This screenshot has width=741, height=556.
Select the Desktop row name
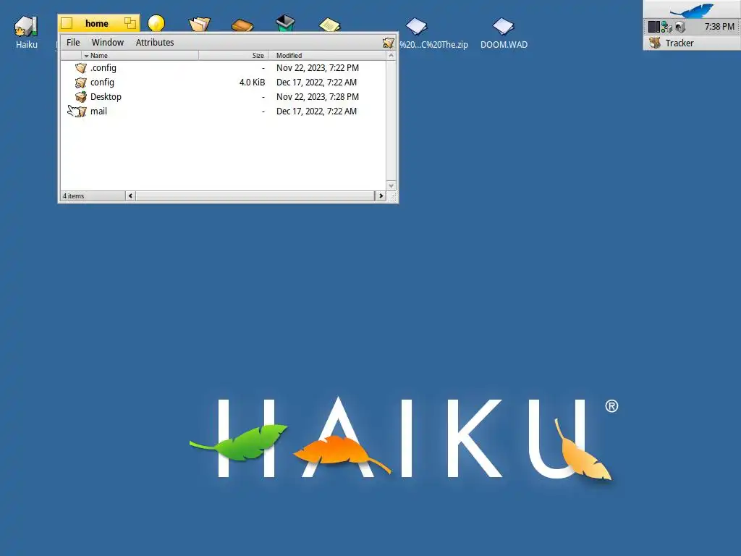click(106, 97)
